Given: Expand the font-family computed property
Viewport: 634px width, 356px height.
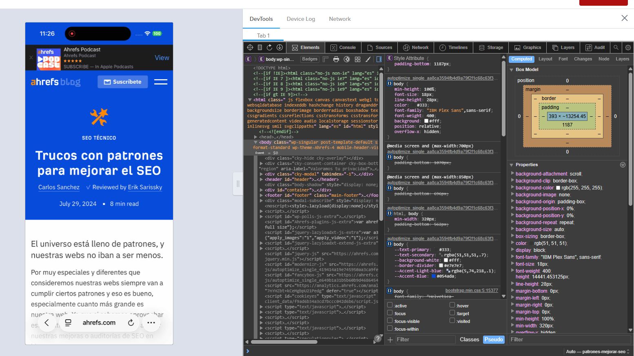Looking at the screenshot, I should (512, 257).
